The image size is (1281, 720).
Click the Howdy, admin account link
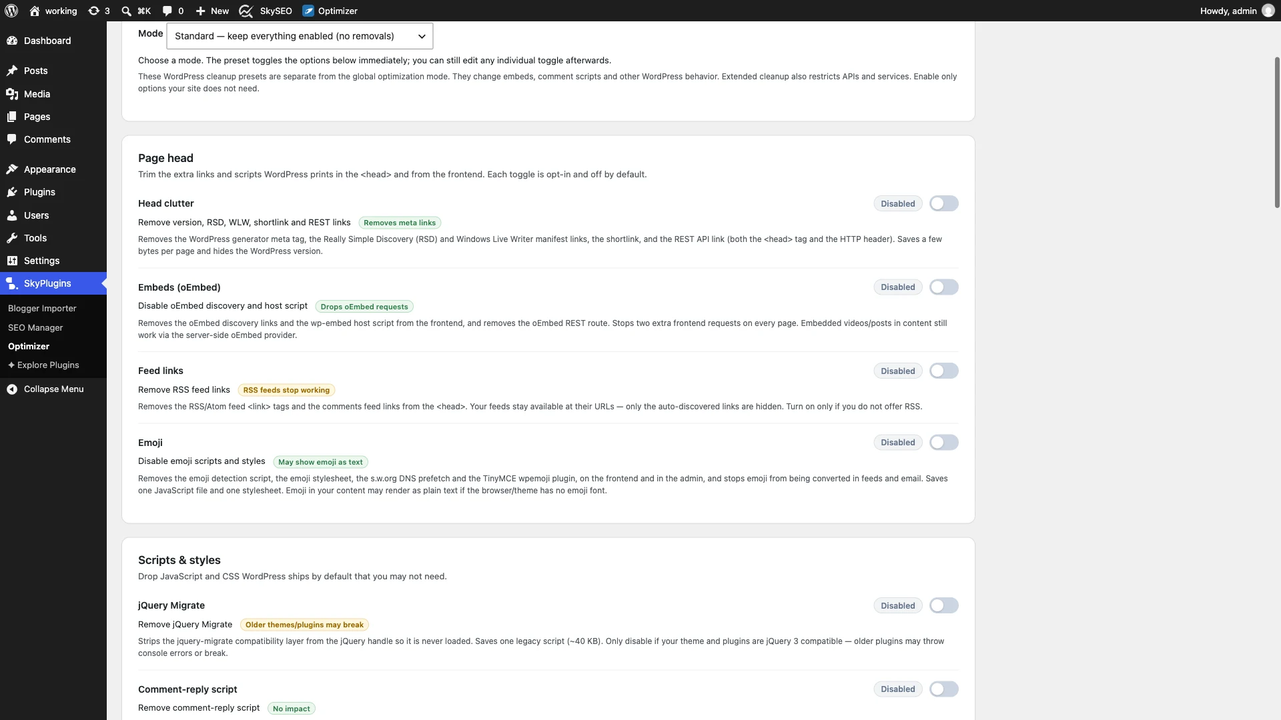click(1236, 11)
